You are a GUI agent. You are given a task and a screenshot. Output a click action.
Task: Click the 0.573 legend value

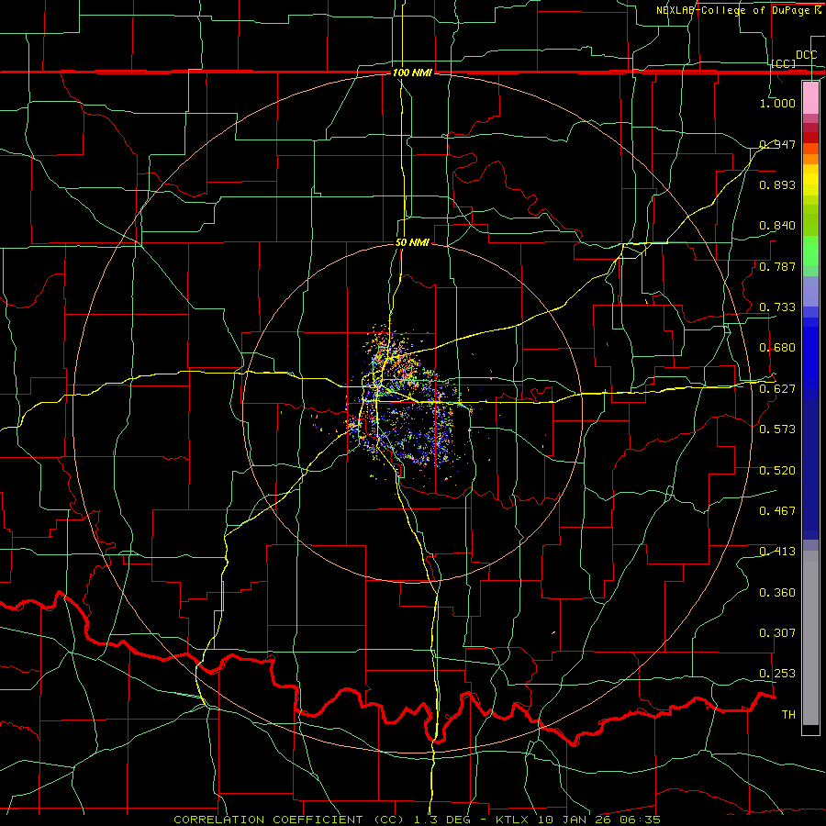click(x=777, y=430)
